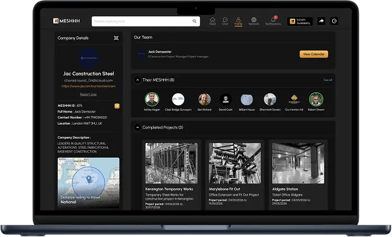The height and width of the screenshot is (237, 392).
Task: Open Robert Stearn's profile avatar
Action: 316,99
